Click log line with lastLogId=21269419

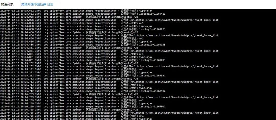pyautogui.click(x=83, y=14)
